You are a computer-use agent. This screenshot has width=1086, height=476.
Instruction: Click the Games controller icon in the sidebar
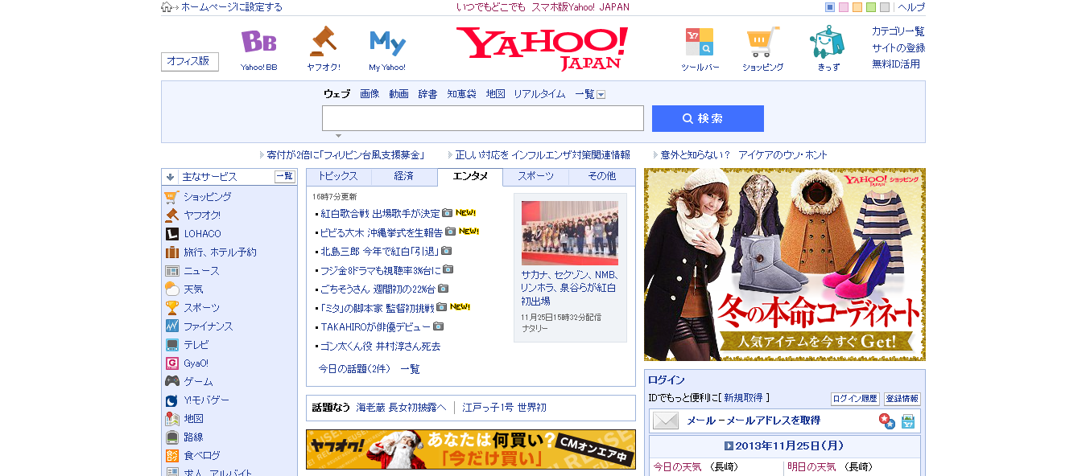(x=171, y=381)
